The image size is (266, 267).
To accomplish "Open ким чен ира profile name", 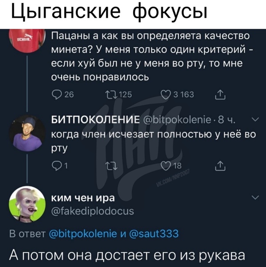I will pos(83,198).
